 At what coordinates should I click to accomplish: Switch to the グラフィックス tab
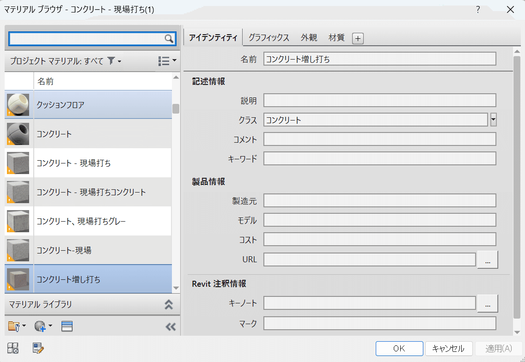pyautogui.click(x=269, y=38)
